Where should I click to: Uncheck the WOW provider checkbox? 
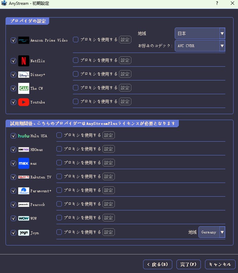click(x=13, y=218)
